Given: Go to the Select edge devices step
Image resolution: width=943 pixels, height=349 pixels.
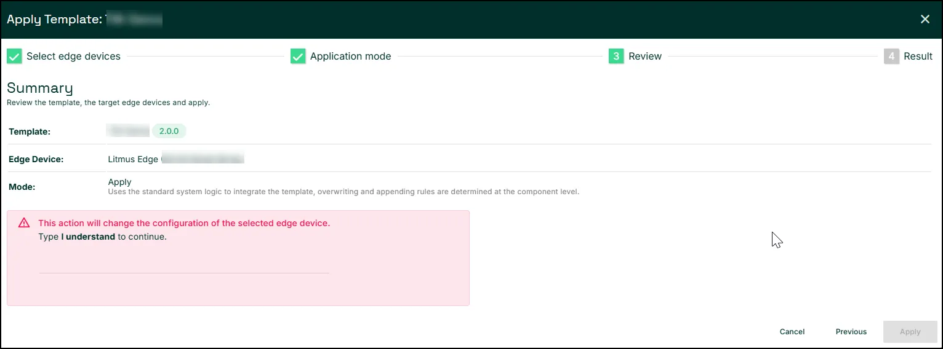Looking at the screenshot, I should pos(73,57).
